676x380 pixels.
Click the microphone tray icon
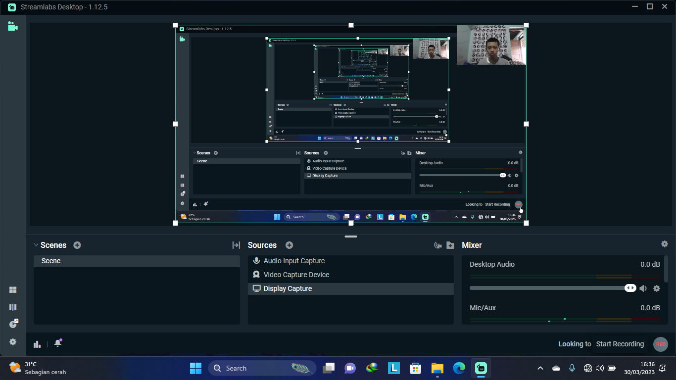coord(572,368)
